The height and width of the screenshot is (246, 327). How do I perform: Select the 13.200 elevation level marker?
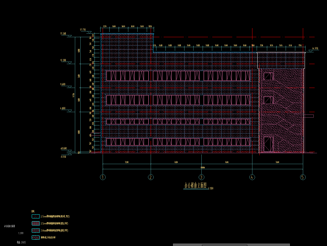pyautogui.click(x=70, y=63)
